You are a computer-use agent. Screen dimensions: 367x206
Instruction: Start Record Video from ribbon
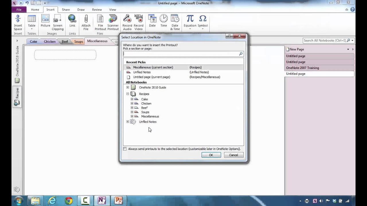(x=138, y=23)
